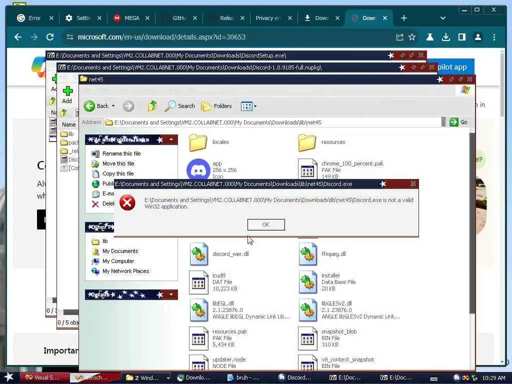The width and height of the screenshot is (512, 384).
Task: Select libGLESv2.dll file icon
Action: tap(307, 310)
